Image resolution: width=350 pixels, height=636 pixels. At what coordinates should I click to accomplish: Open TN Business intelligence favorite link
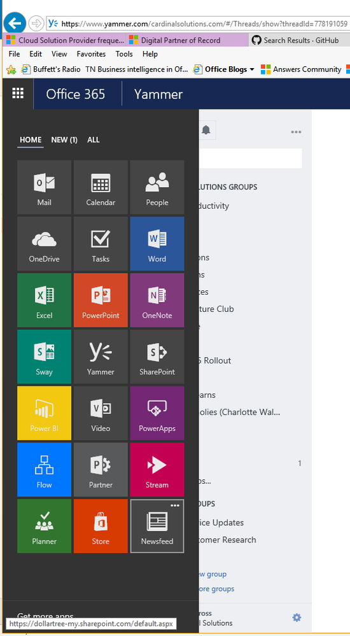(137, 69)
